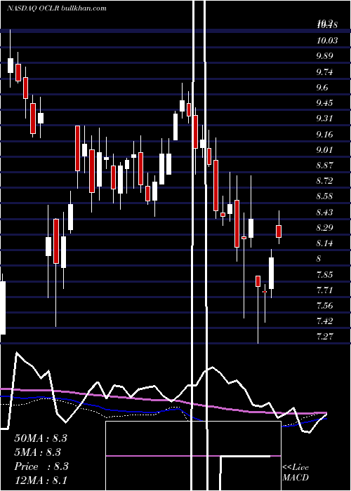Select the 9.31 price level label

(324, 119)
